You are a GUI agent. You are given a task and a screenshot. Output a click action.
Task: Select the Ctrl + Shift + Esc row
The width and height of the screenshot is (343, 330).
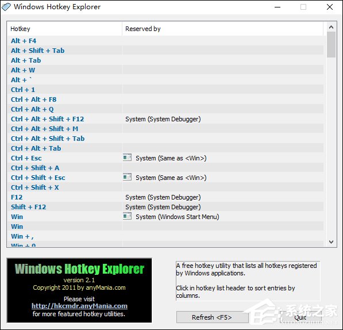click(x=165, y=178)
